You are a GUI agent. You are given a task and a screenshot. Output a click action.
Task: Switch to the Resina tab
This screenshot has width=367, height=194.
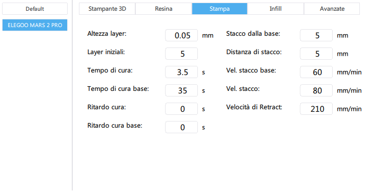point(164,9)
